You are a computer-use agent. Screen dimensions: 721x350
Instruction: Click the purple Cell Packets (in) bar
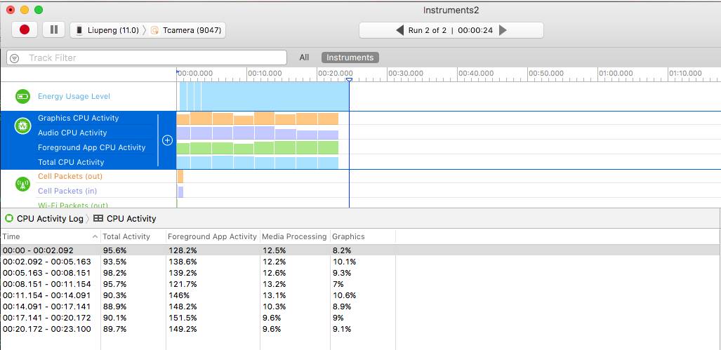click(x=180, y=191)
